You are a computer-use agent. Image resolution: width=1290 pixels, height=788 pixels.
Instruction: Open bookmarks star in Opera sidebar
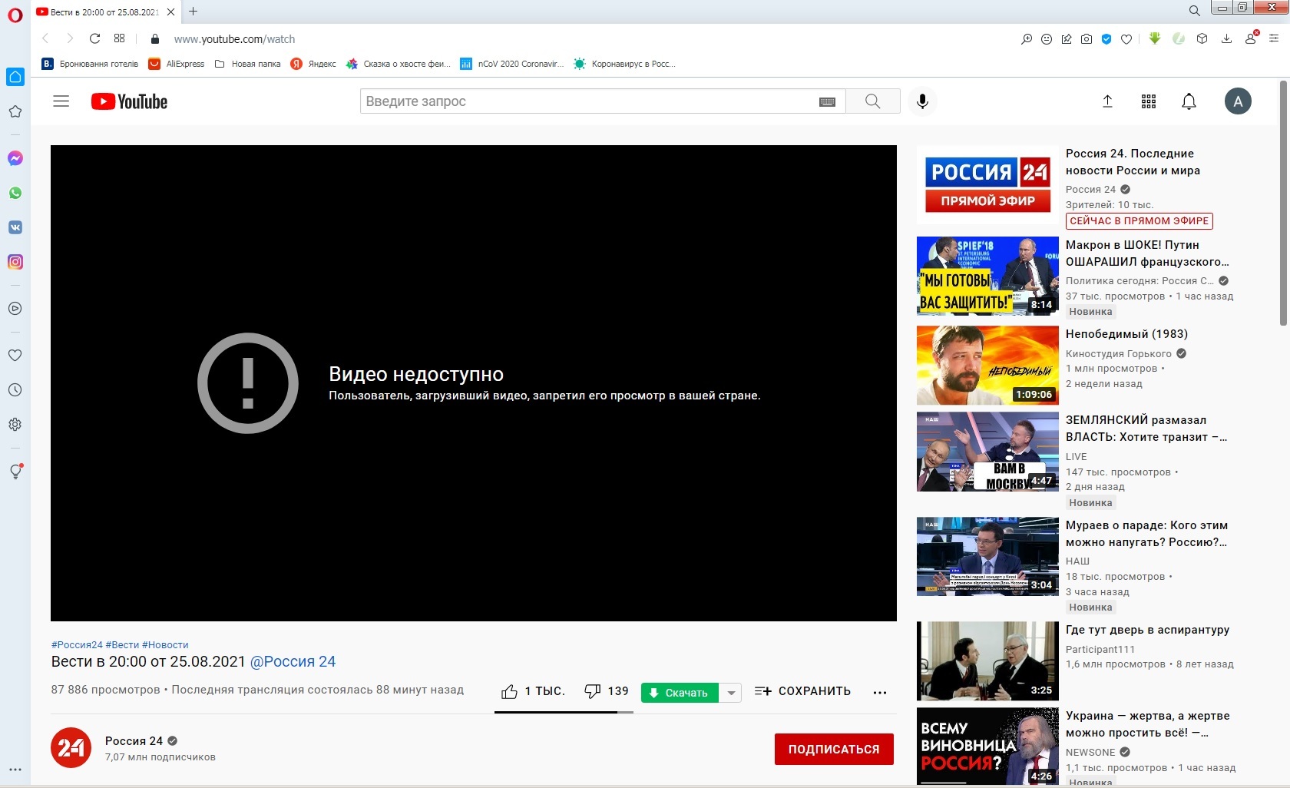click(15, 112)
